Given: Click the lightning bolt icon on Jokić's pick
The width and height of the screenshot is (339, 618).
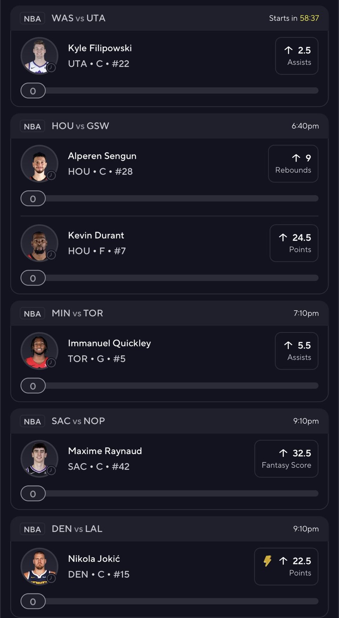Looking at the screenshot, I should [x=267, y=561].
